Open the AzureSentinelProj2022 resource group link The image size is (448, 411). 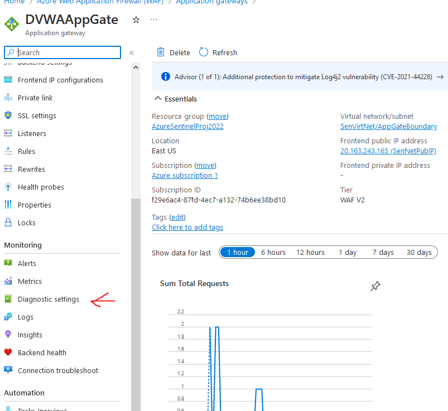click(x=187, y=126)
